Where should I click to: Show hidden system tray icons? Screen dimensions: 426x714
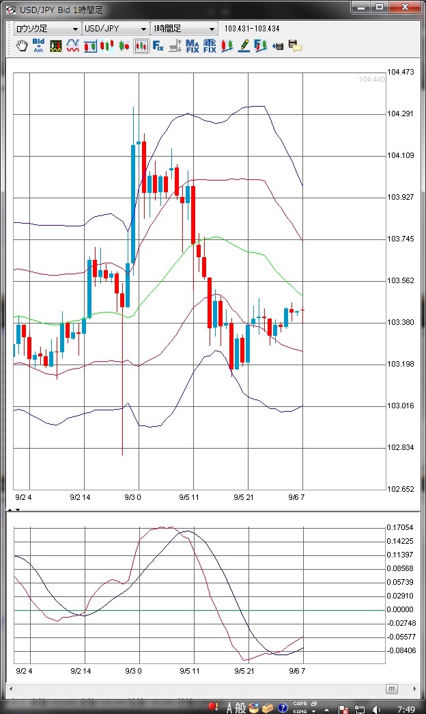pyautogui.click(x=327, y=709)
